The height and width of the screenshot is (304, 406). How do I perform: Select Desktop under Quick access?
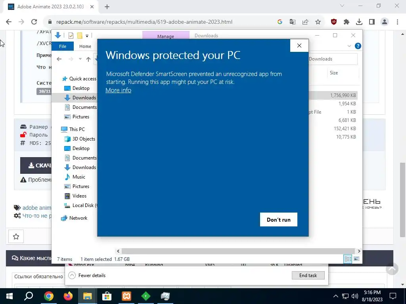click(x=81, y=88)
